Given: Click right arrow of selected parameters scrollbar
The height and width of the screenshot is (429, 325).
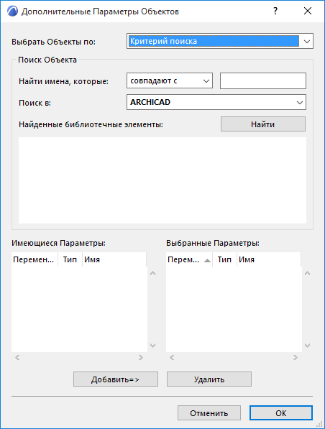Looking at the screenshot, I should click(x=295, y=357).
